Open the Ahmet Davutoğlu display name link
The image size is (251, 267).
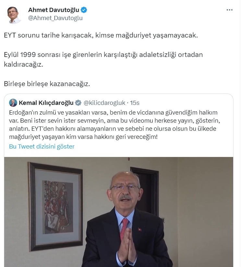[54, 10]
